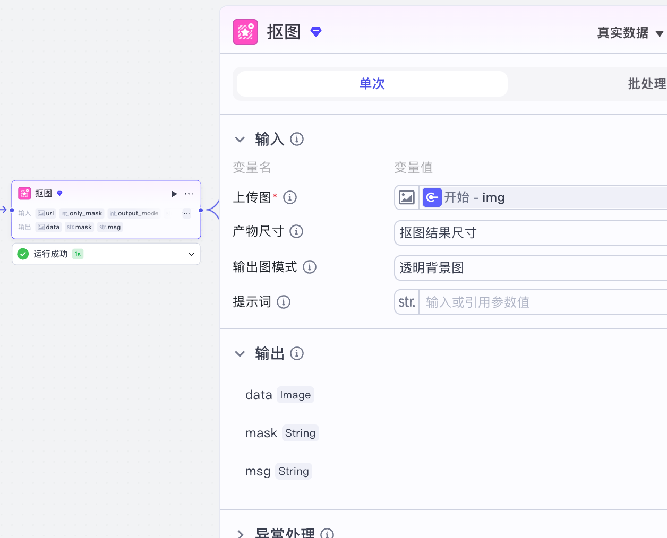The height and width of the screenshot is (538, 667).
Task: Click the info icon next to 产物尺寸
Action: (x=296, y=231)
